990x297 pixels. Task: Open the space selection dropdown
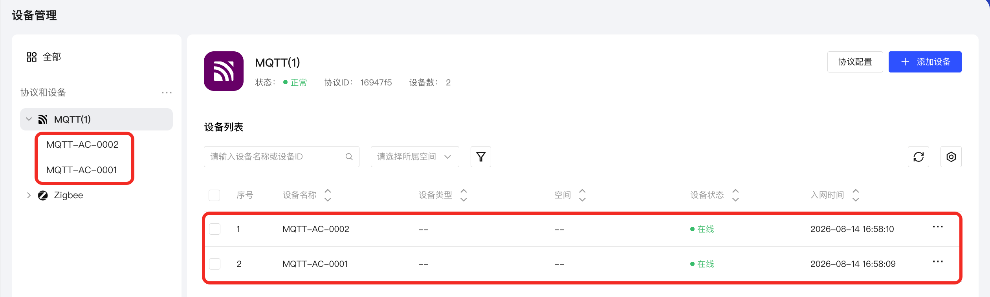(x=415, y=157)
